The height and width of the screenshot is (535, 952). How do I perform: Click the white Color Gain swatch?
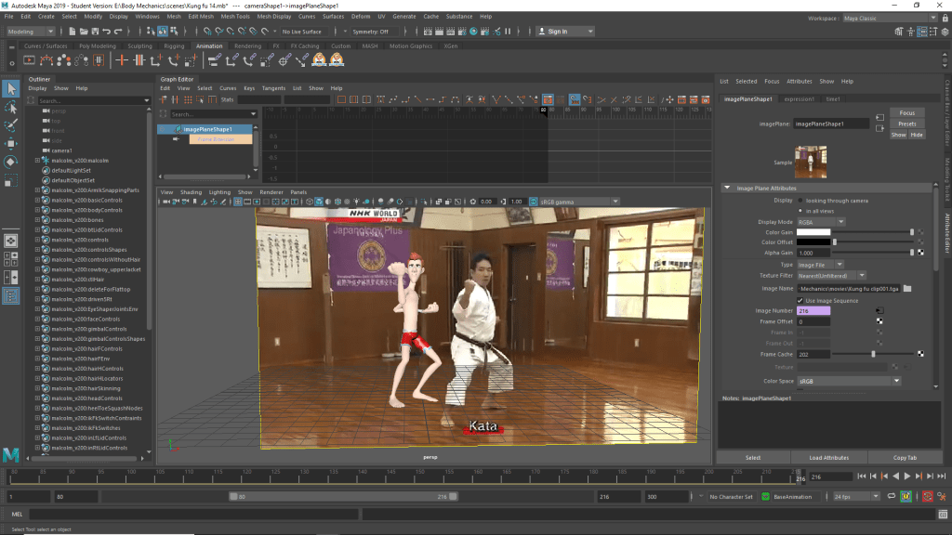pos(812,232)
